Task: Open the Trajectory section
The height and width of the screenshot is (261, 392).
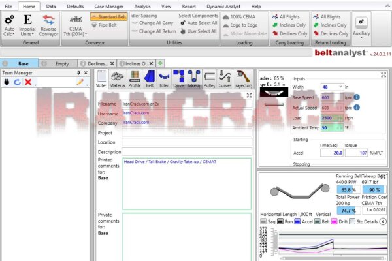Action: (x=243, y=79)
